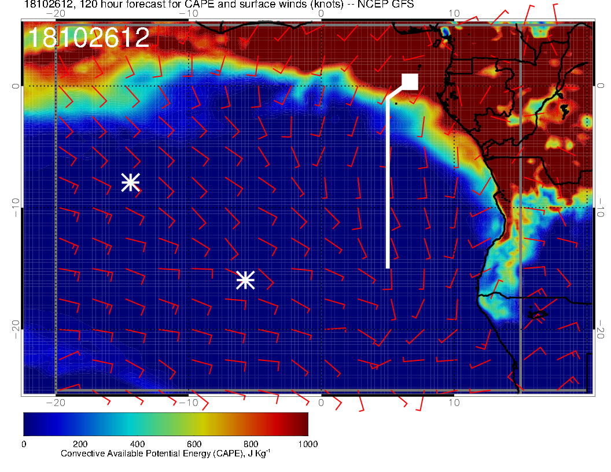The width and height of the screenshot is (611, 472).
Task: Click the large white 18102612 timestamp overlay
Action: click(89, 38)
